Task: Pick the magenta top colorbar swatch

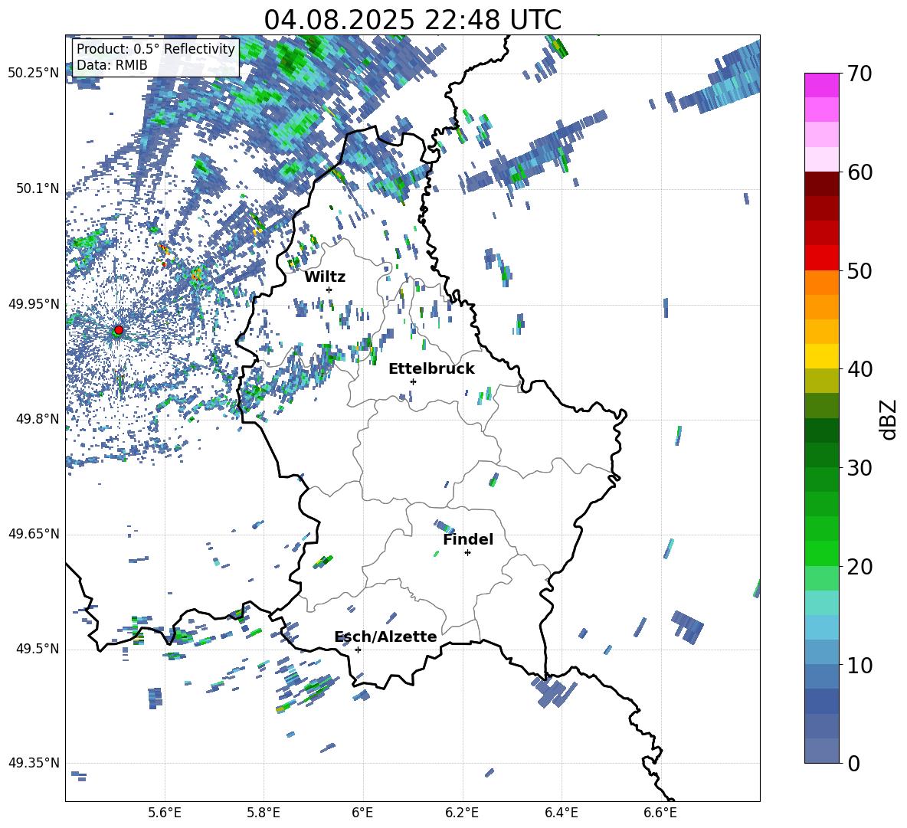Action: tap(821, 86)
